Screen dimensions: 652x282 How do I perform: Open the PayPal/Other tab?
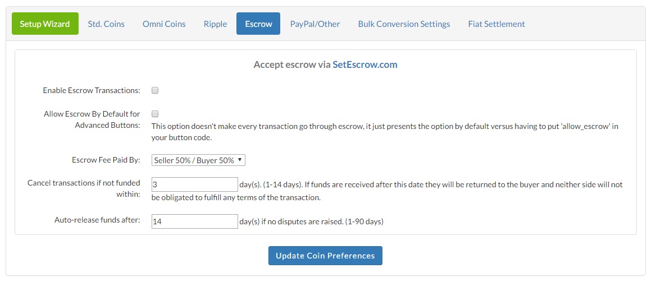[315, 24]
